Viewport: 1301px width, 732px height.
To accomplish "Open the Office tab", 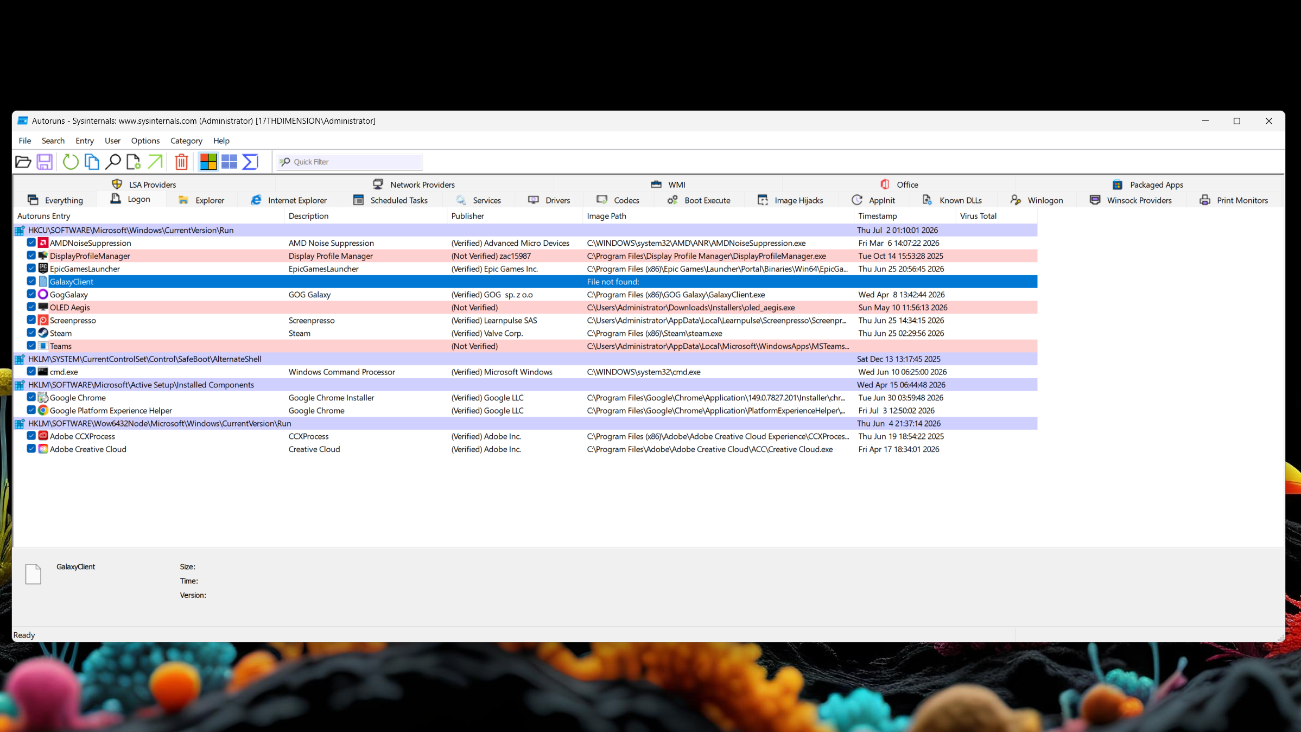I will click(899, 184).
